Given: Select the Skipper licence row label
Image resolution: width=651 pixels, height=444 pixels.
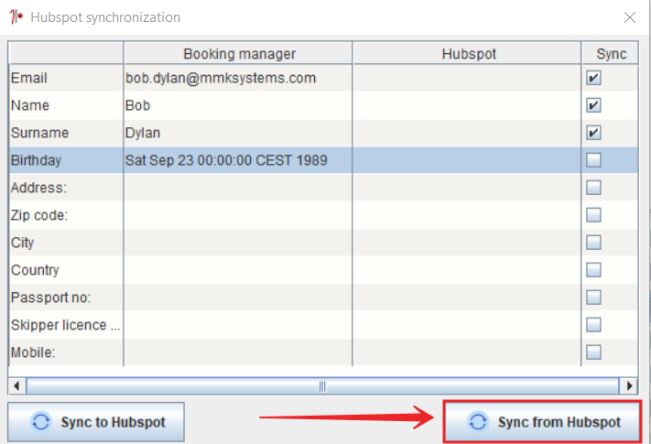Looking at the screenshot, I should (x=66, y=324).
